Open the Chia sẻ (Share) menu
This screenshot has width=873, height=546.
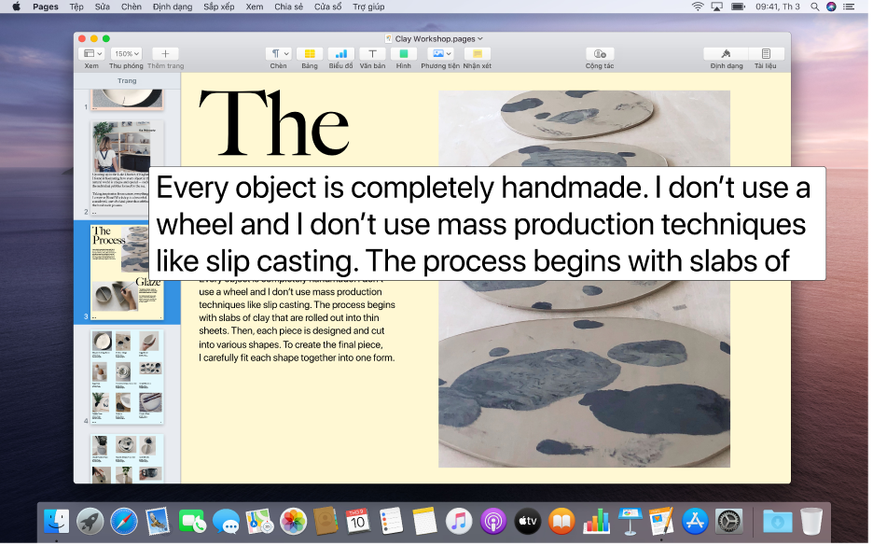click(x=290, y=7)
